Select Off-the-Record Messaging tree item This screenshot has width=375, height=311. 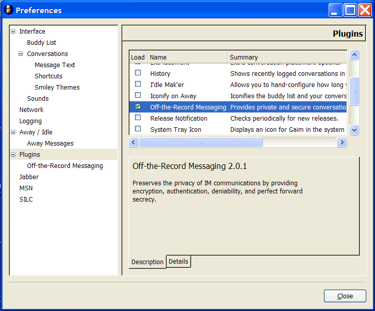click(65, 166)
